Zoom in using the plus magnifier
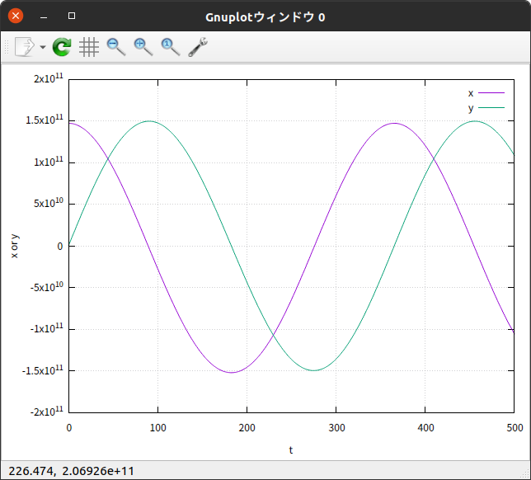The width and height of the screenshot is (531, 480). click(143, 47)
